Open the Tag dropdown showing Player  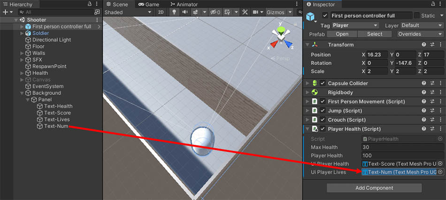point(355,25)
